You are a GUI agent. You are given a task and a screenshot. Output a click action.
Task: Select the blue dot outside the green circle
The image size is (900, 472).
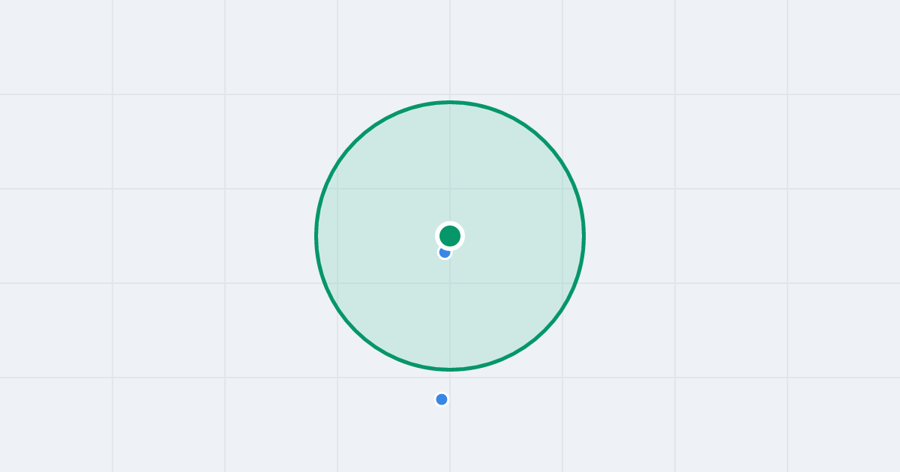coord(442,399)
